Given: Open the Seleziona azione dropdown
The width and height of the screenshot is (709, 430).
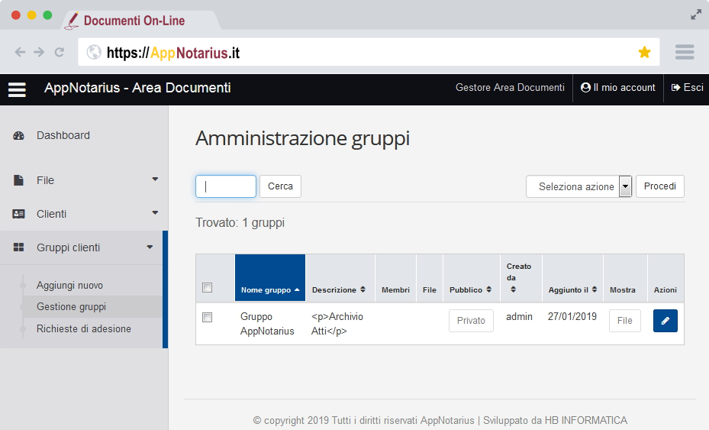Looking at the screenshot, I should pos(579,186).
